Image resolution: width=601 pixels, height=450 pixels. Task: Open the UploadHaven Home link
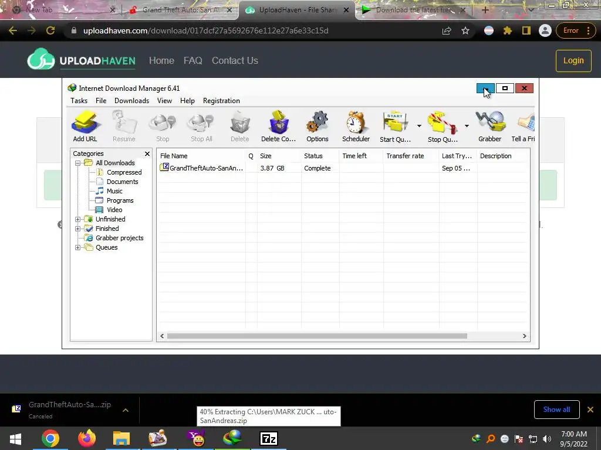161,60
